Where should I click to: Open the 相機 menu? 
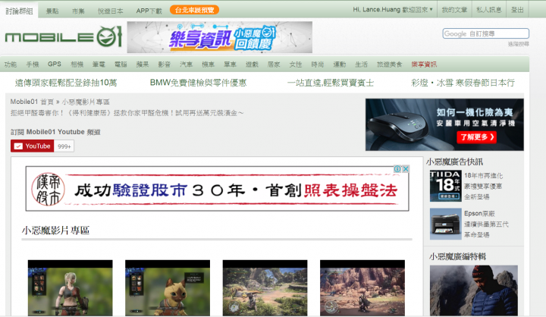(x=77, y=64)
